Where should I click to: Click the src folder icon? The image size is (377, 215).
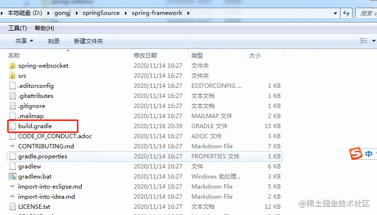pyautogui.click(x=13, y=76)
